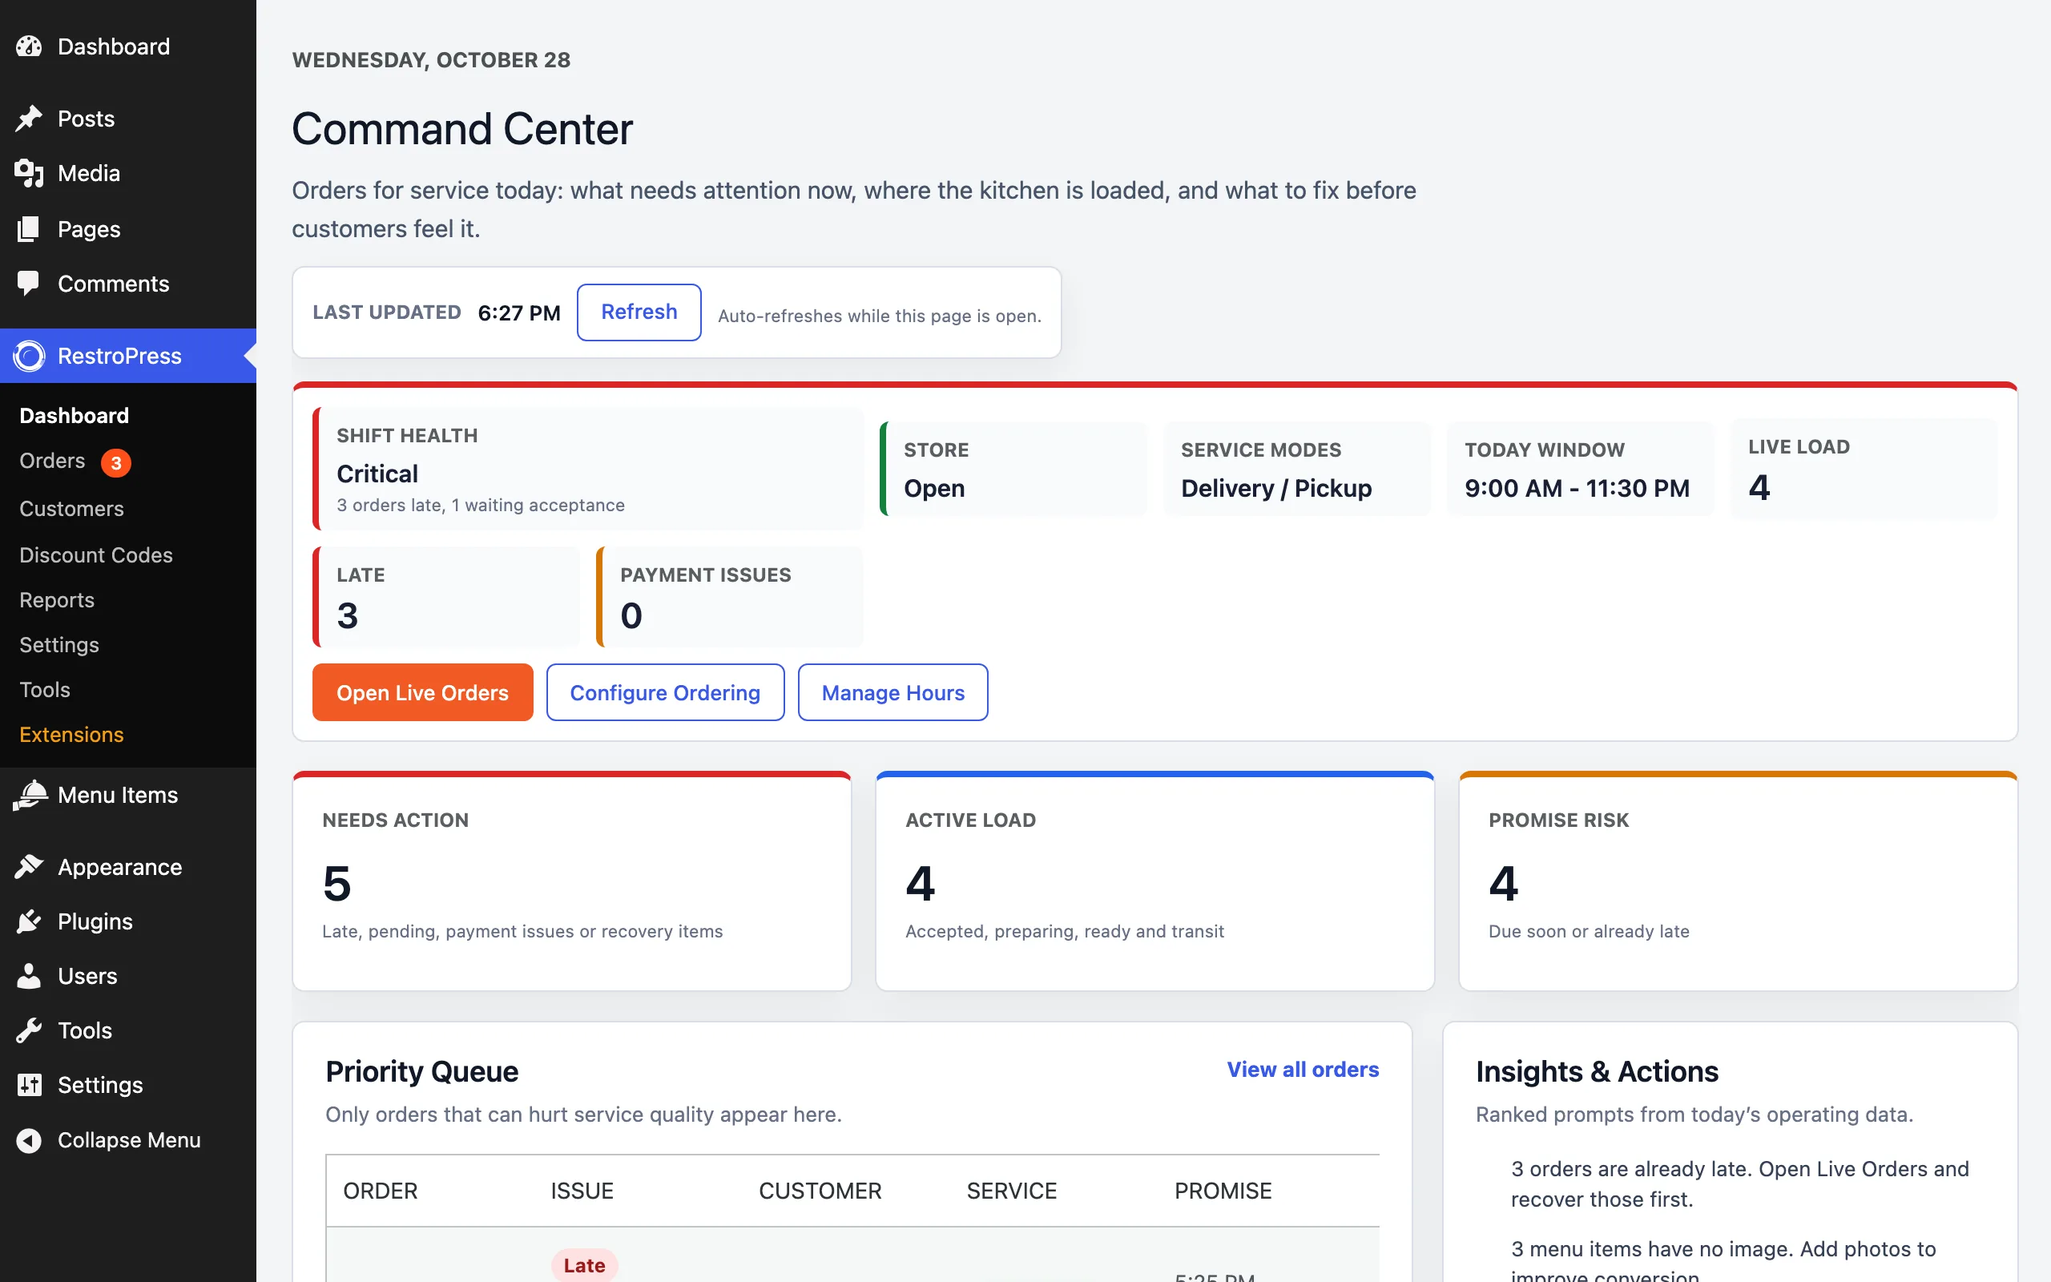Click the CUSTOMER column header

tap(820, 1191)
